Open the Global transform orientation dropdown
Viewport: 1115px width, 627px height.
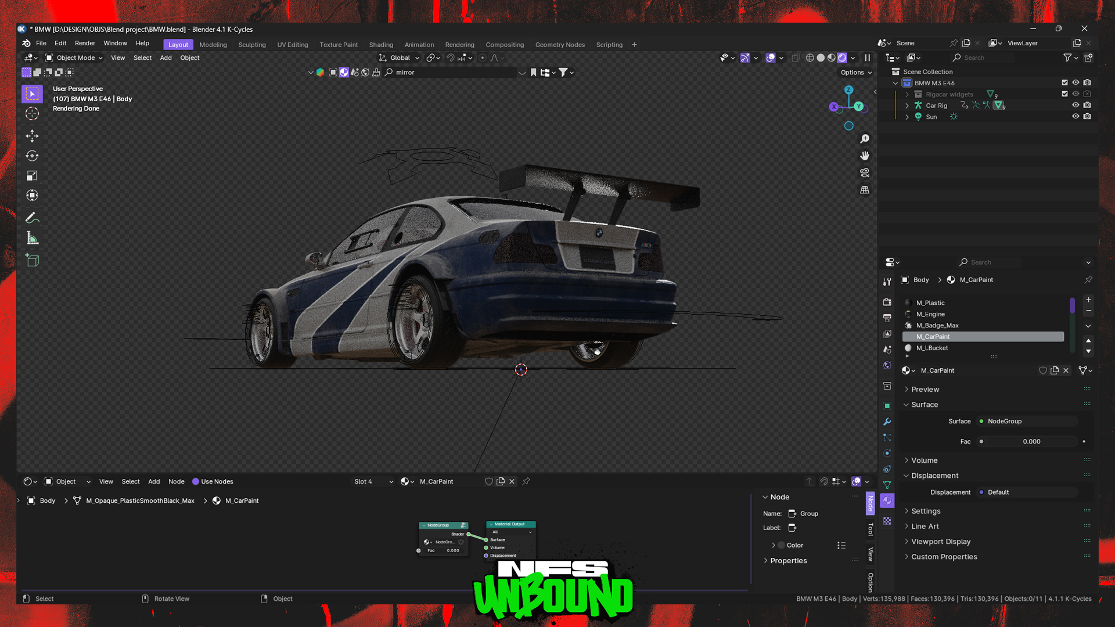[x=399, y=57]
